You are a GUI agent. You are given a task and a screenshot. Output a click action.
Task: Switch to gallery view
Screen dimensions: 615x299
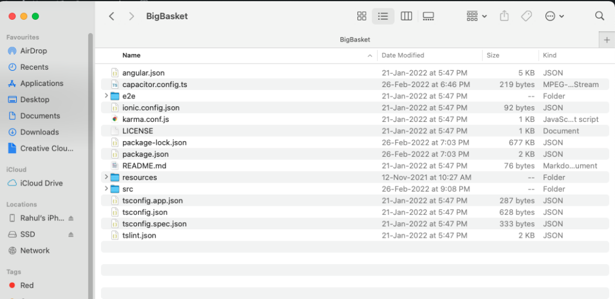tap(428, 16)
